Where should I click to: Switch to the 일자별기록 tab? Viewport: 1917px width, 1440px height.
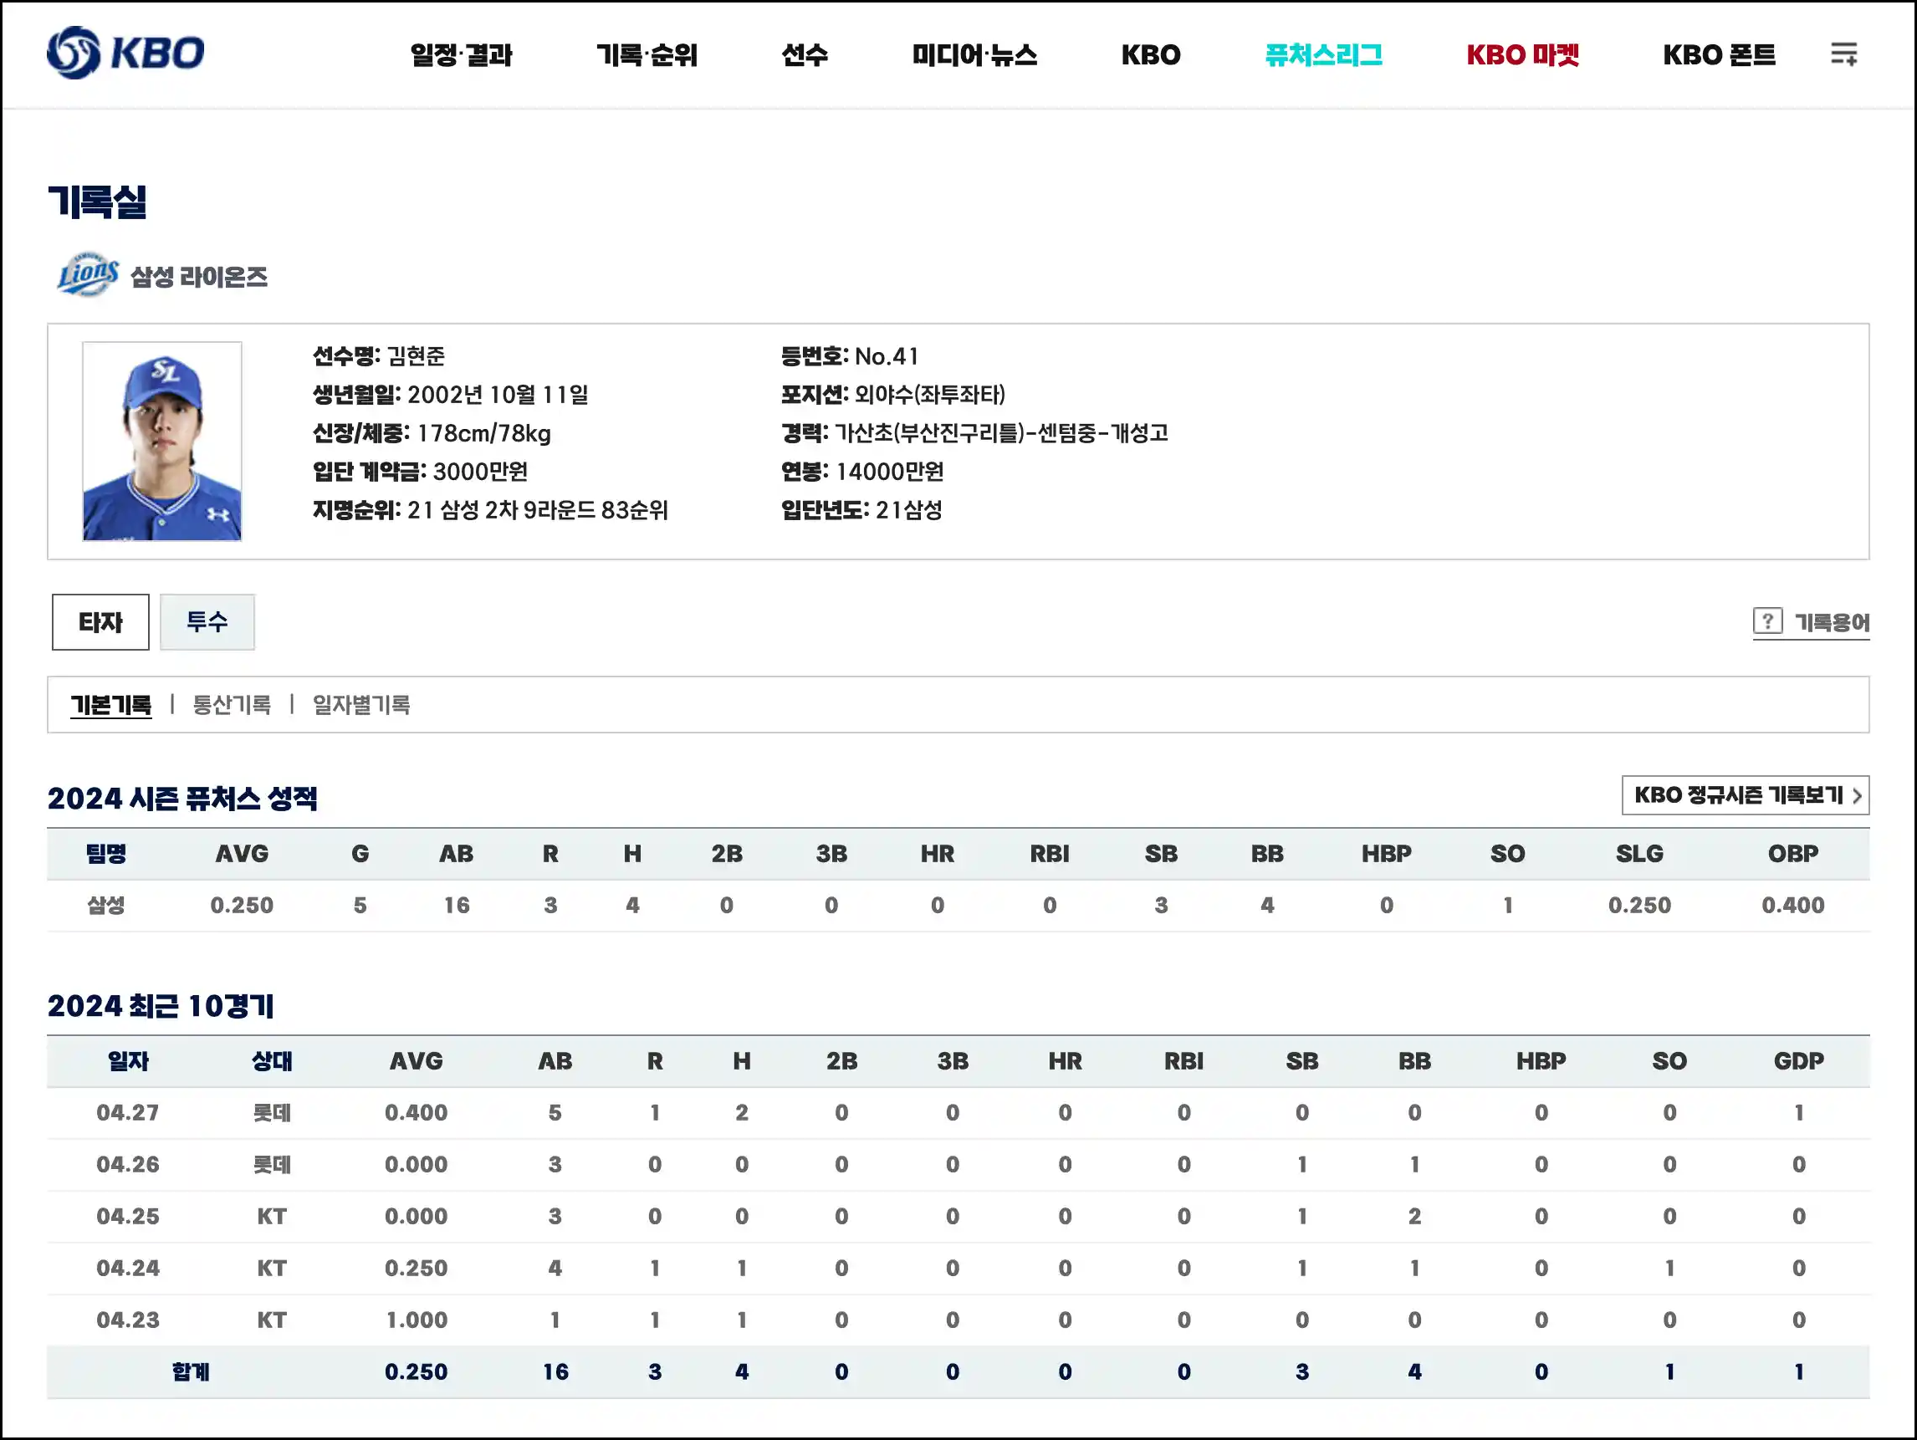click(362, 704)
